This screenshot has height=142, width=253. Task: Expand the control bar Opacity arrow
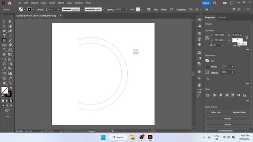tap(127, 9)
